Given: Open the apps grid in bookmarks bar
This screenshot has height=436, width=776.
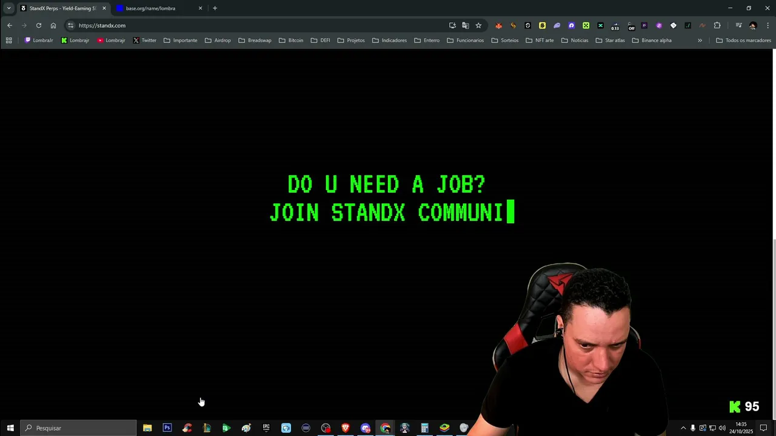Looking at the screenshot, I should (x=8, y=41).
